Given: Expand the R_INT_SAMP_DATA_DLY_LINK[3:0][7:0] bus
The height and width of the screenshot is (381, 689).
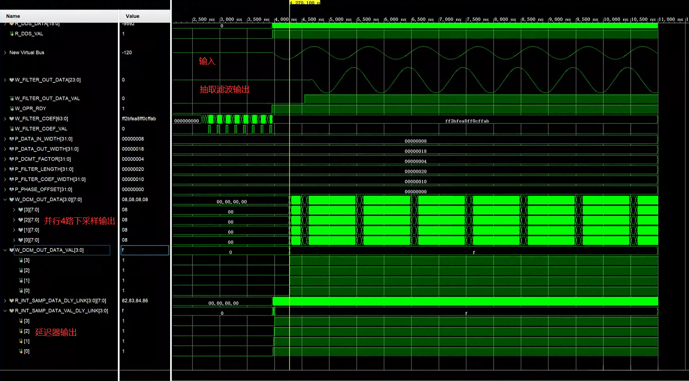Looking at the screenshot, I should [x=5, y=301].
